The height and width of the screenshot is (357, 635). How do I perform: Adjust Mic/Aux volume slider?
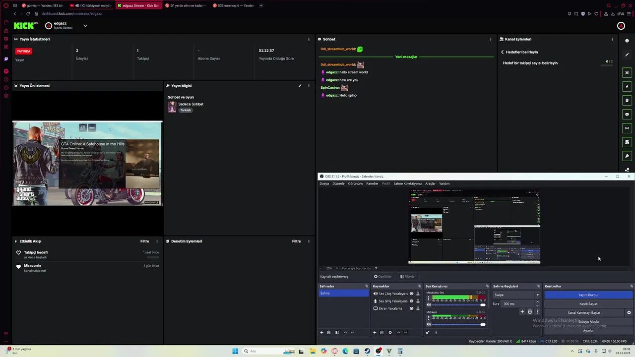(x=459, y=325)
